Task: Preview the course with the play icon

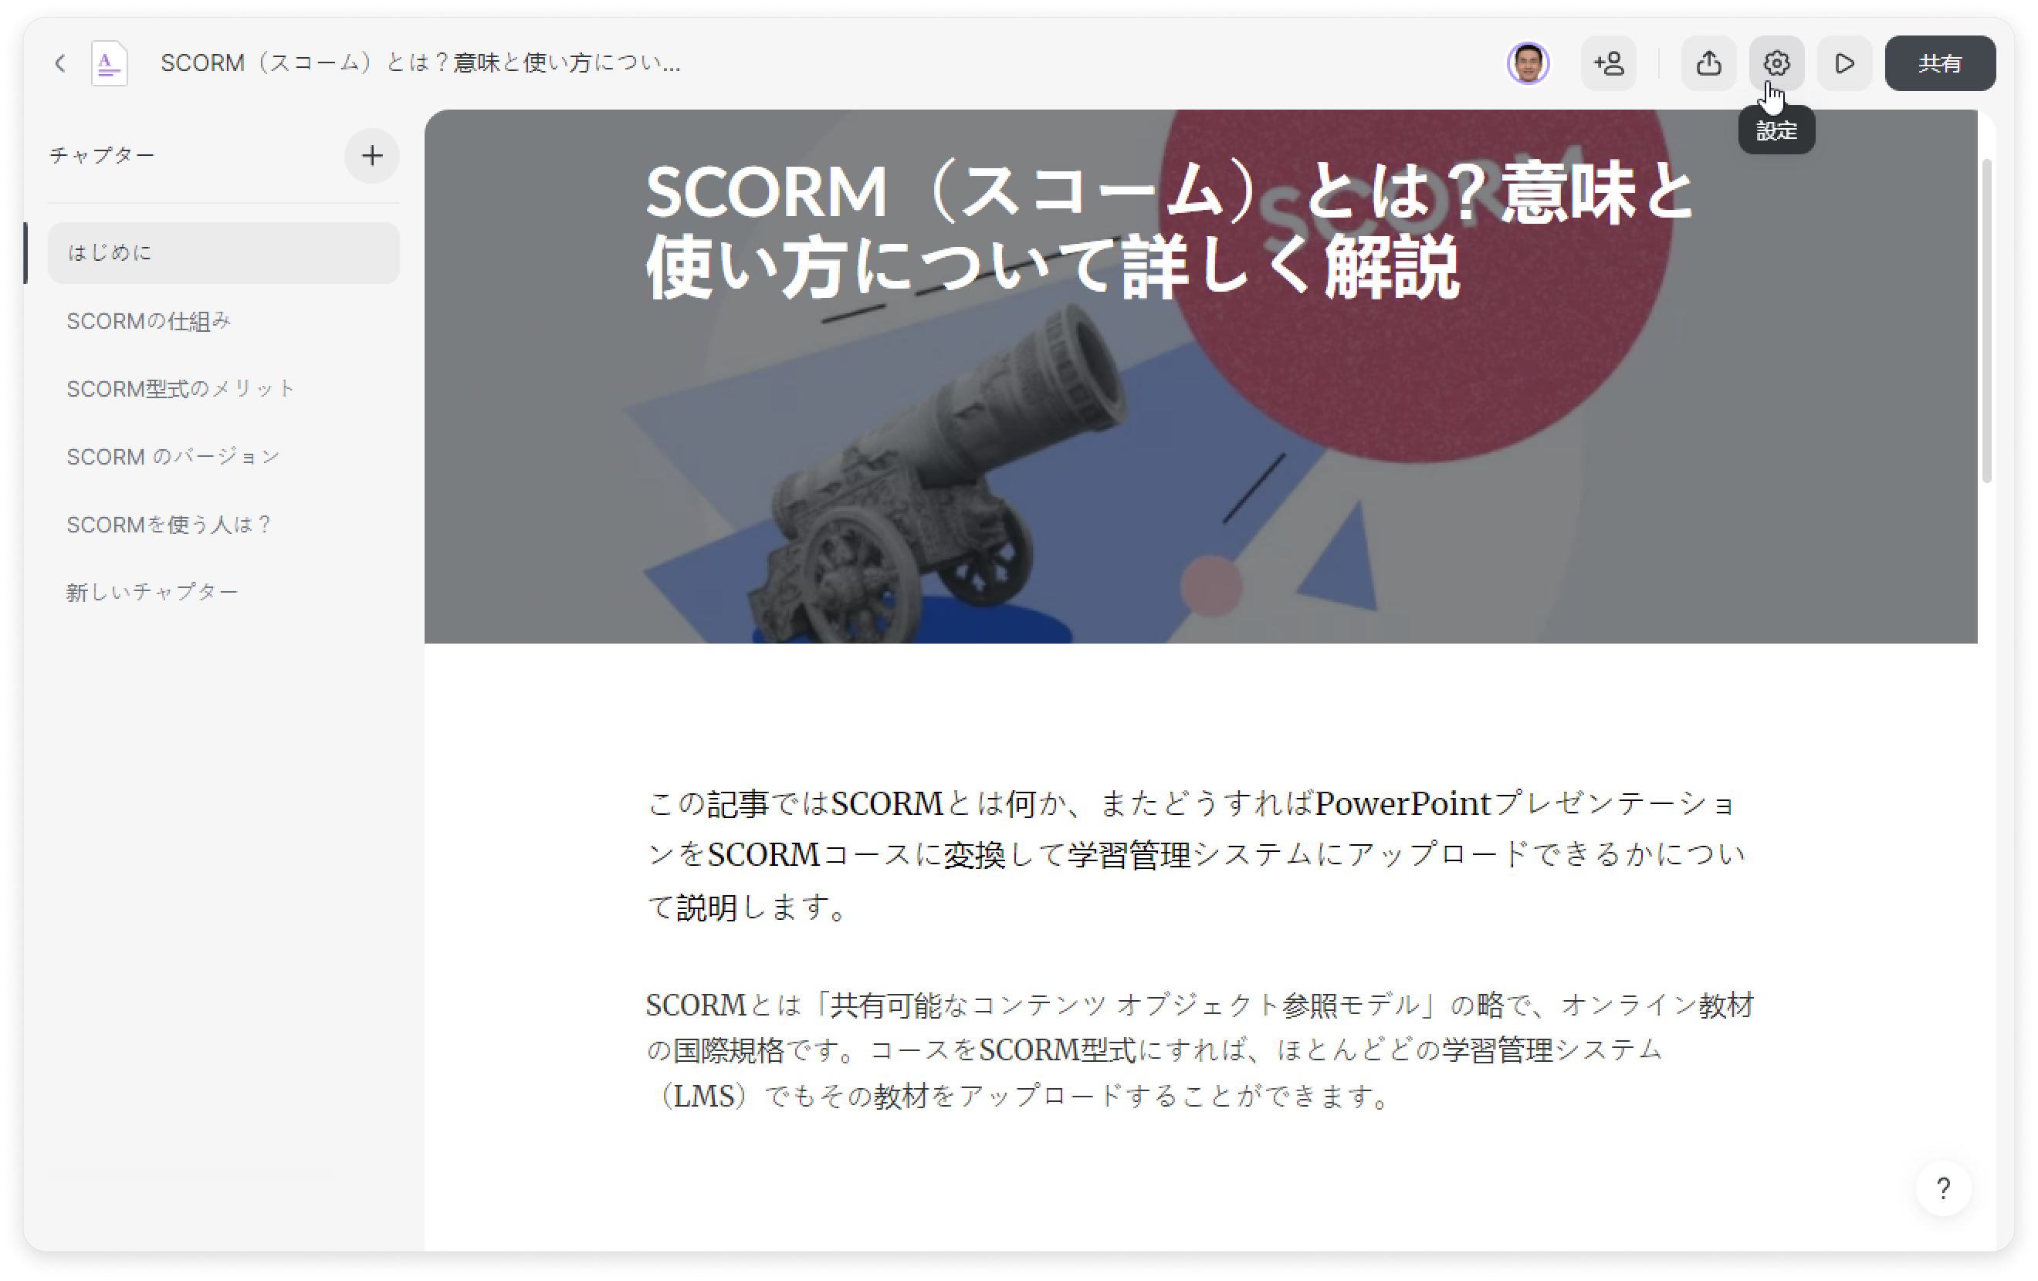Action: click(1844, 63)
